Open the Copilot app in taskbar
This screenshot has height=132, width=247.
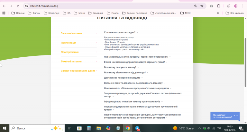[x=108, y=128]
